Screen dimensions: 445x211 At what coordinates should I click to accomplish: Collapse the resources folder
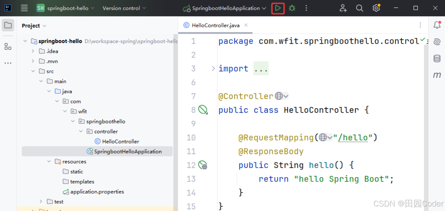coord(49,162)
